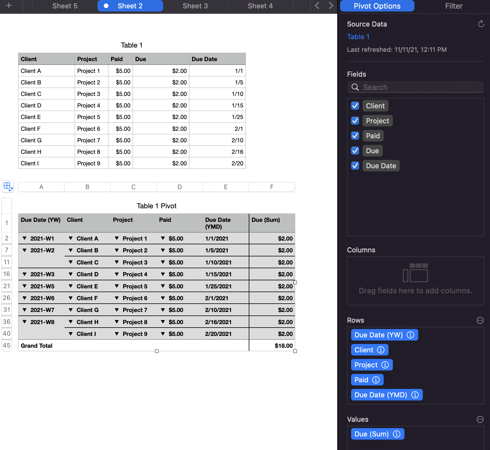The image size is (490, 450).
Task: Open the Values ellipsis options menu
Action: click(480, 419)
